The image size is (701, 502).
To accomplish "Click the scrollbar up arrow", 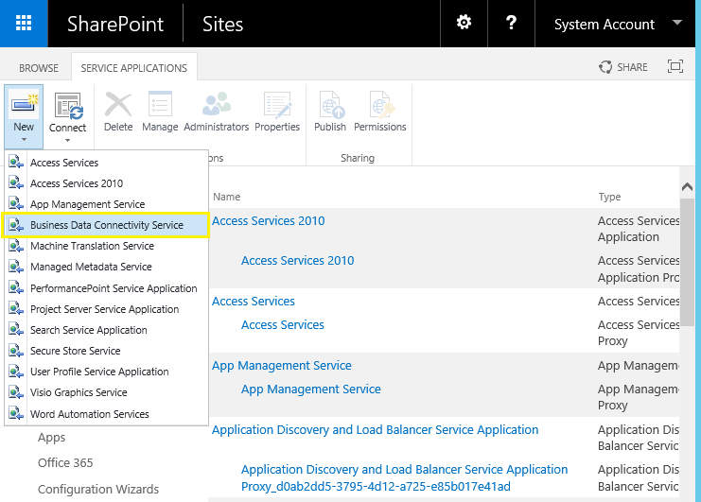I will point(687,186).
